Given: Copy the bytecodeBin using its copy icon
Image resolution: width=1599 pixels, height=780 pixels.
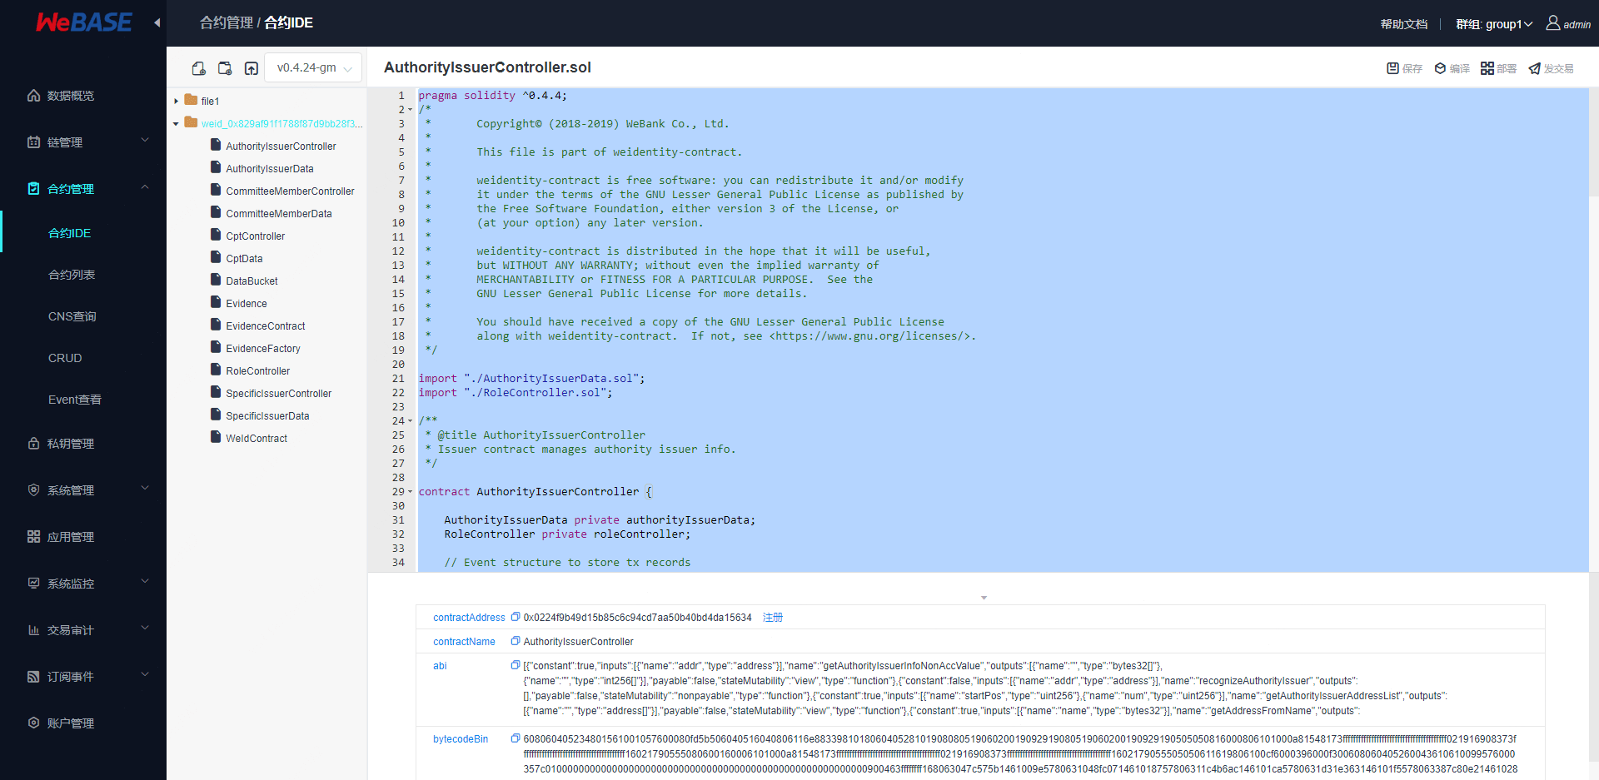Looking at the screenshot, I should pyautogui.click(x=515, y=738).
